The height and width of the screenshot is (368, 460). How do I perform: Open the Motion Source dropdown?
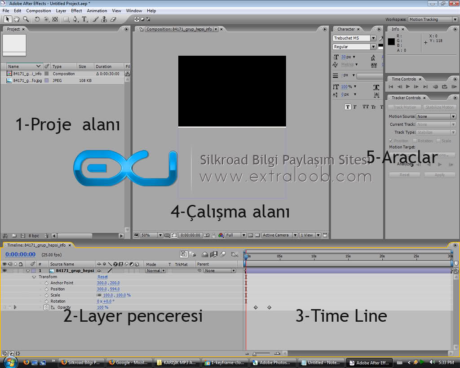pyautogui.click(x=436, y=116)
